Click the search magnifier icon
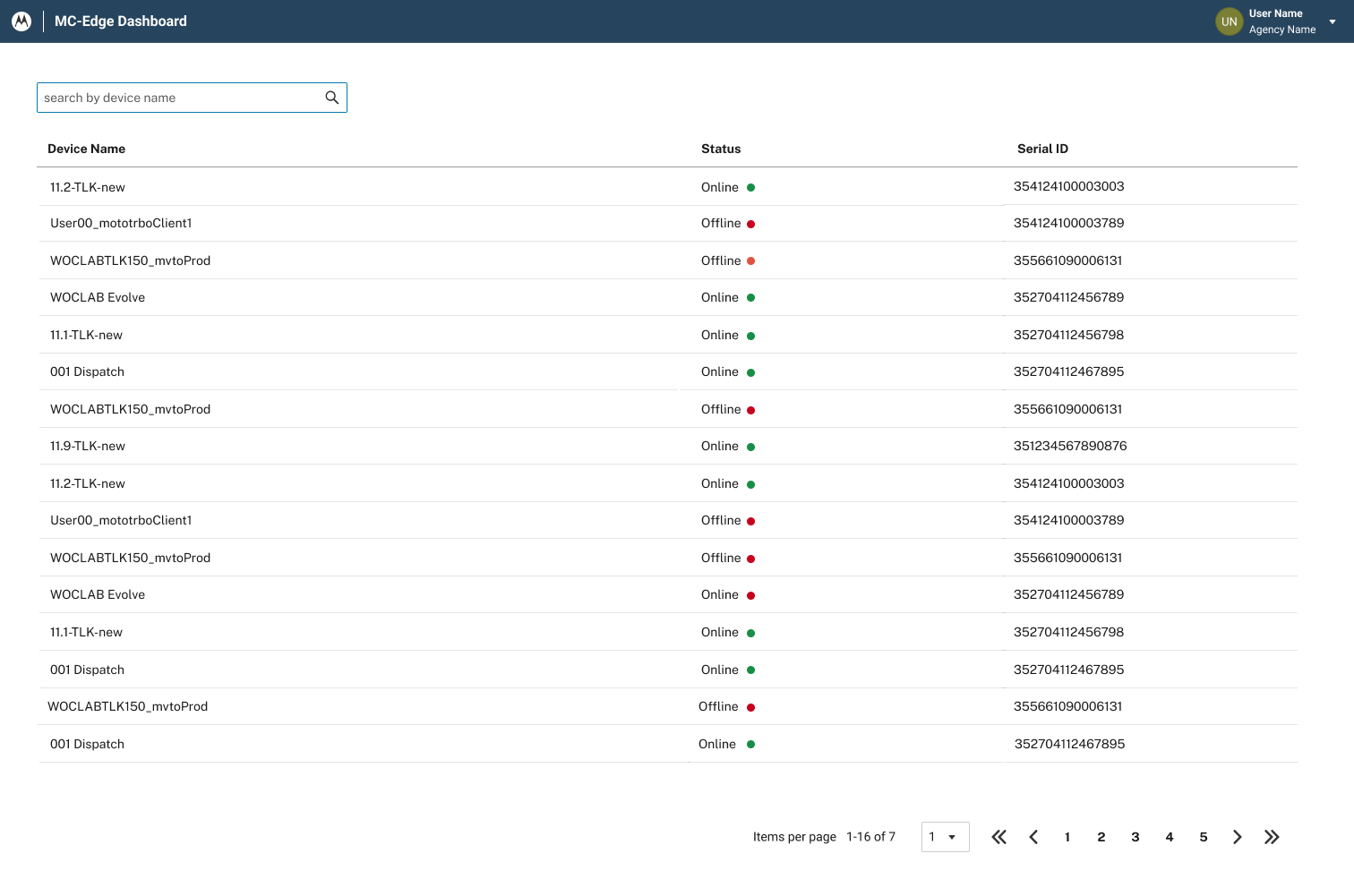Image resolution: width=1354 pixels, height=879 pixels. coord(332,98)
